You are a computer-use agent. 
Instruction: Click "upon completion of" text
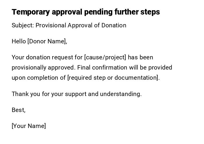point(39,78)
